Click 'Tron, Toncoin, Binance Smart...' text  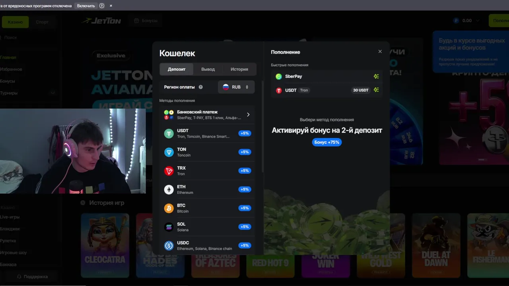(x=203, y=137)
